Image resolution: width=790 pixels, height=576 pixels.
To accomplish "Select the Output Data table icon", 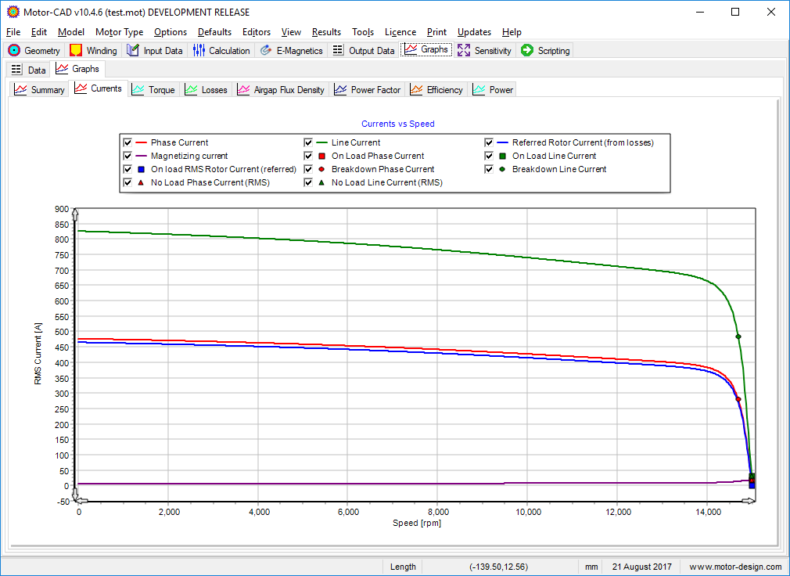I will (338, 50).
